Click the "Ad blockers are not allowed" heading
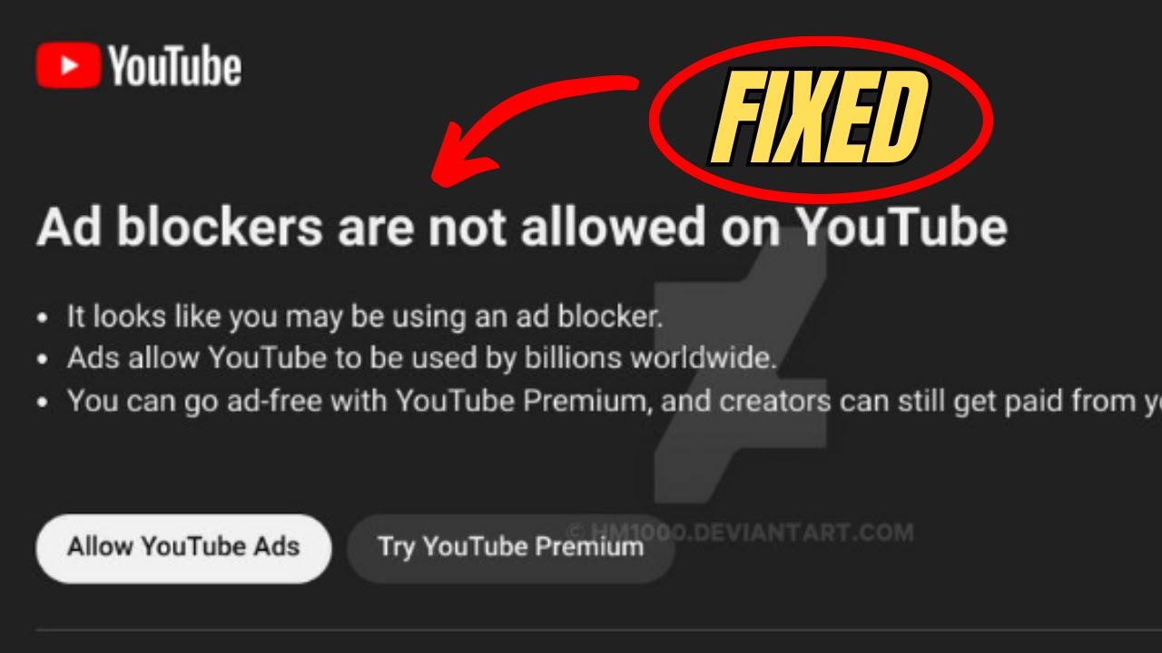 [522, 228]
